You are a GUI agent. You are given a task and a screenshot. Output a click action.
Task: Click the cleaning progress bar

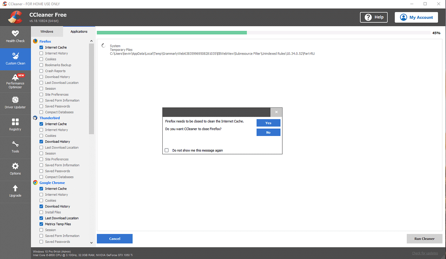click(x=263, y=33)
